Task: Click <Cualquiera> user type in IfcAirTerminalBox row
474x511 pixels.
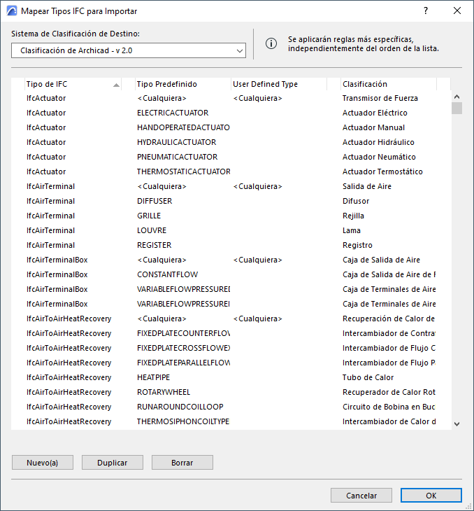Action: tap(257, 260)
